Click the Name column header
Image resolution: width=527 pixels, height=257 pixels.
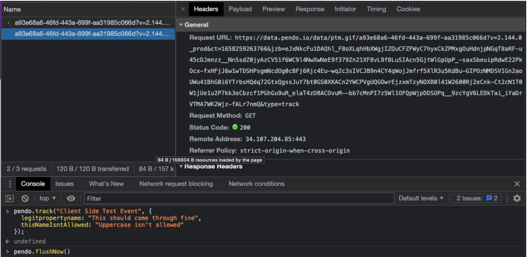pos(88,9)
